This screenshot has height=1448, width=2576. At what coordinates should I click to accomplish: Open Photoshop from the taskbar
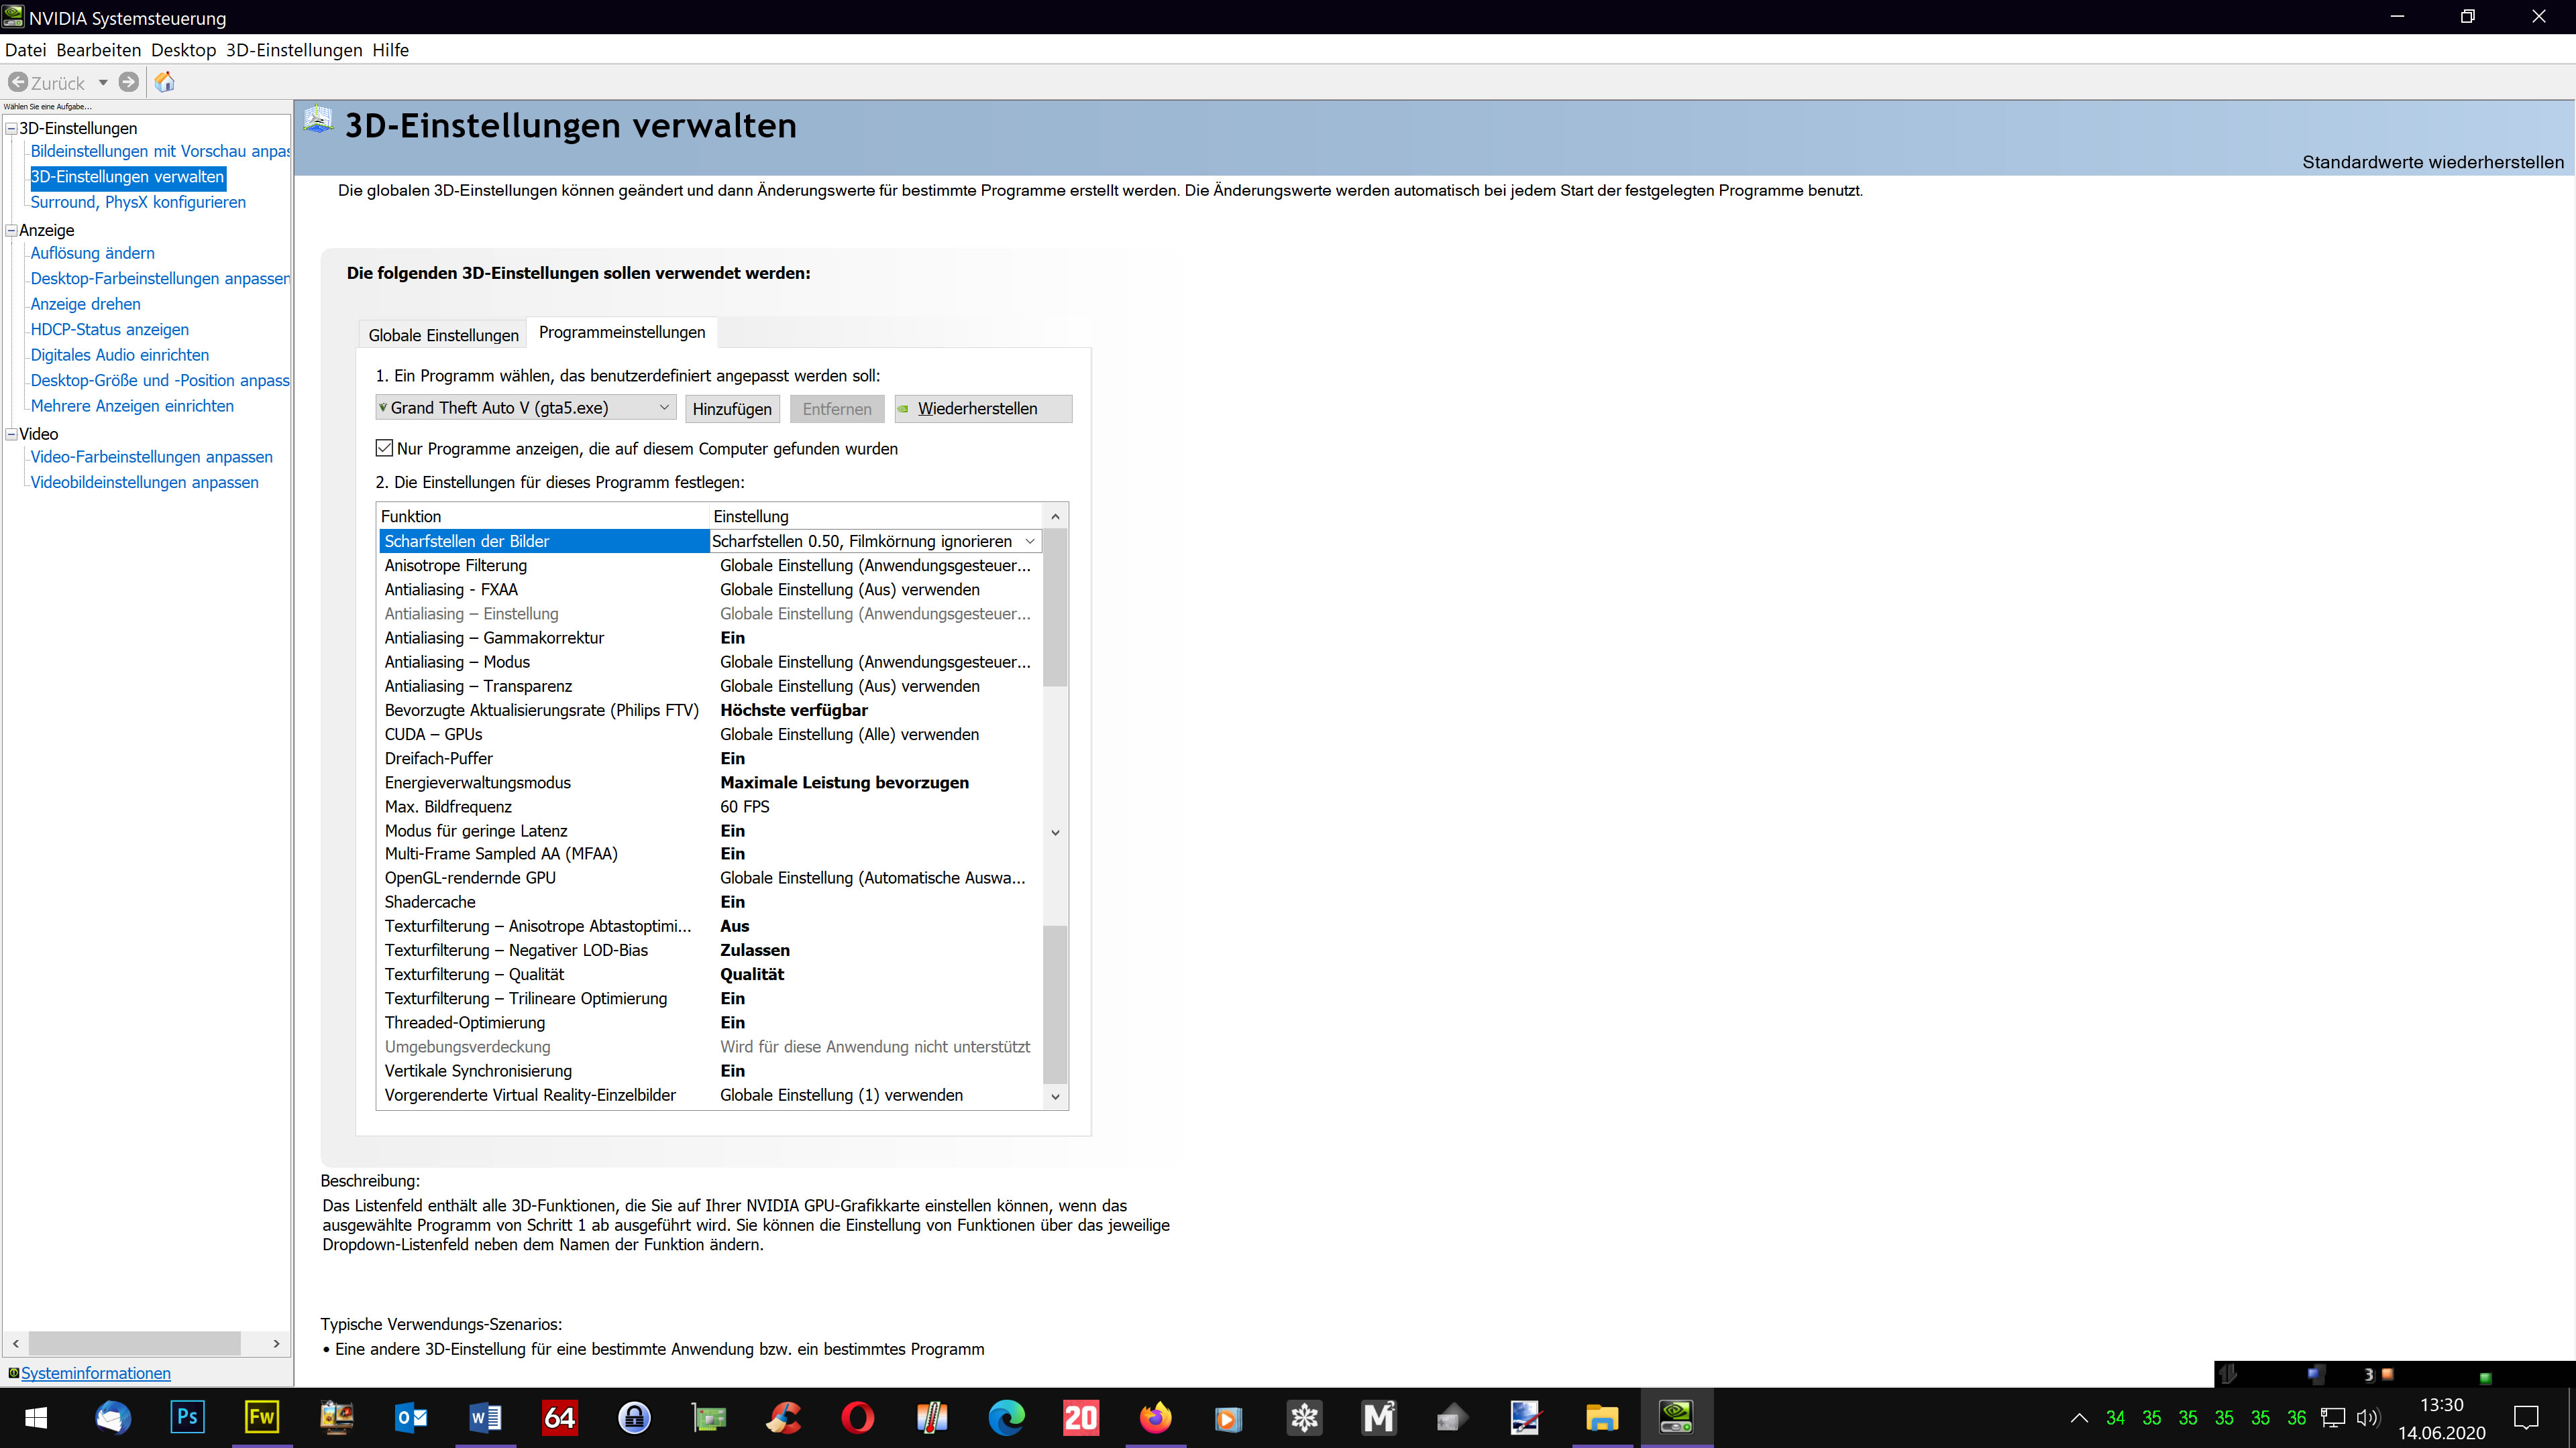click(187, 1417)
